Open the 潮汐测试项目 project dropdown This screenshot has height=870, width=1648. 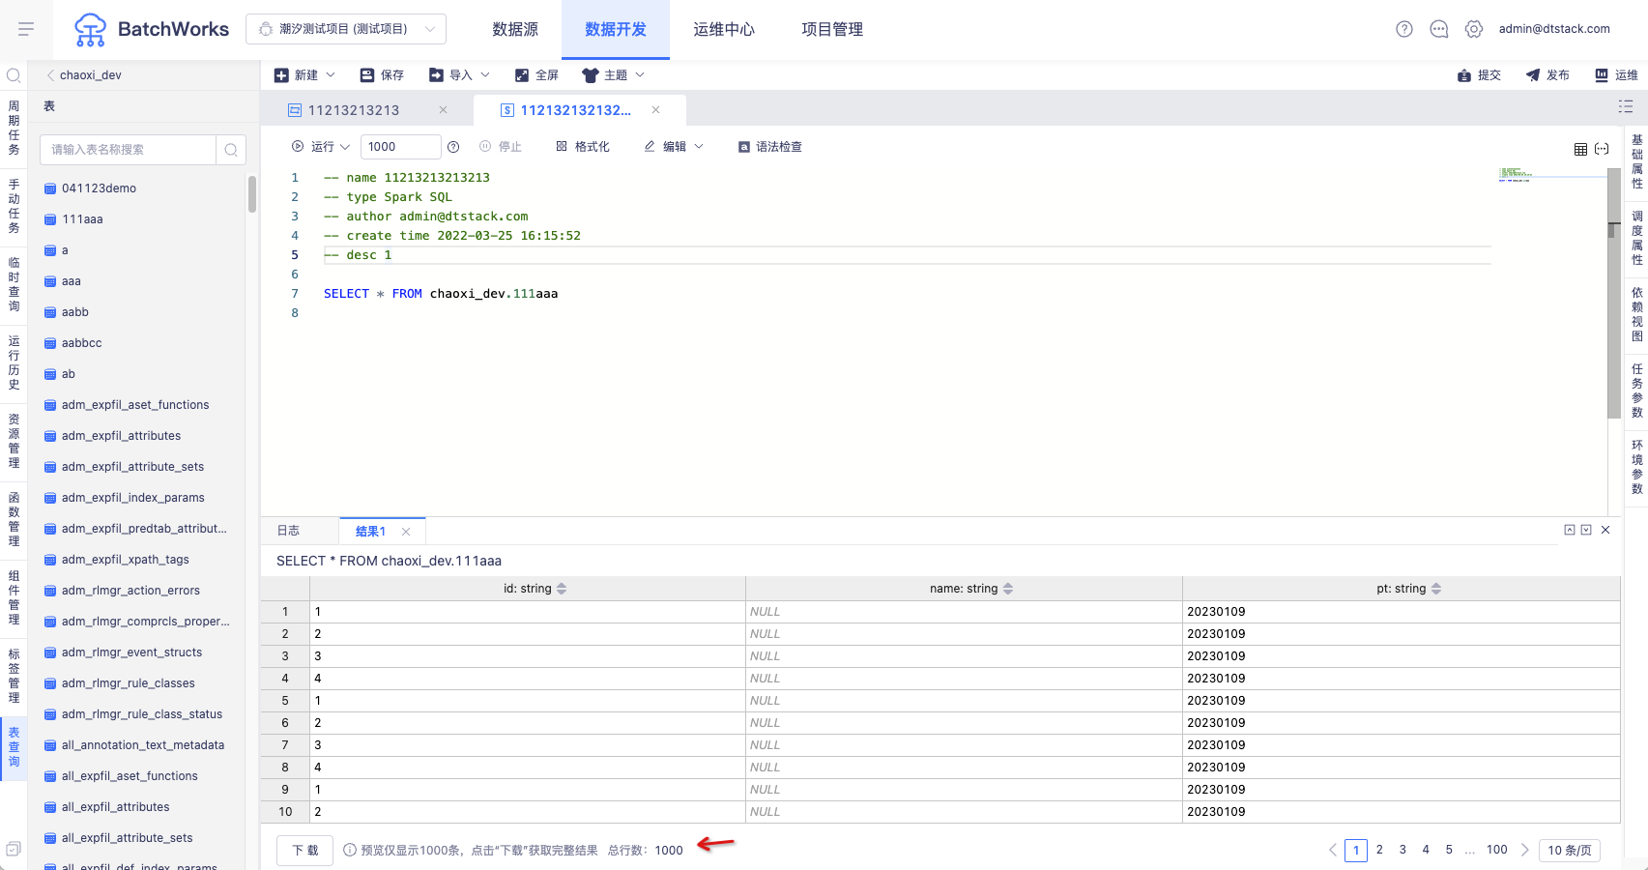point(346,29)
